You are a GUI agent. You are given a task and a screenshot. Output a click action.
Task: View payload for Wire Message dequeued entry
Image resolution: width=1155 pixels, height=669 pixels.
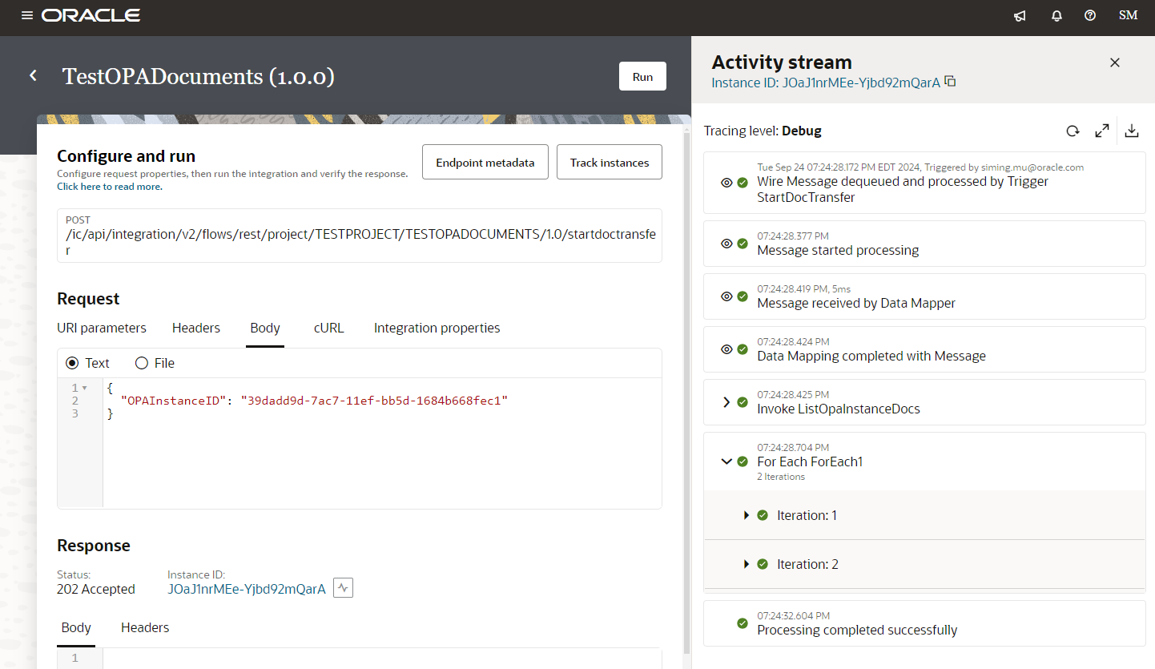coord(726,183)
